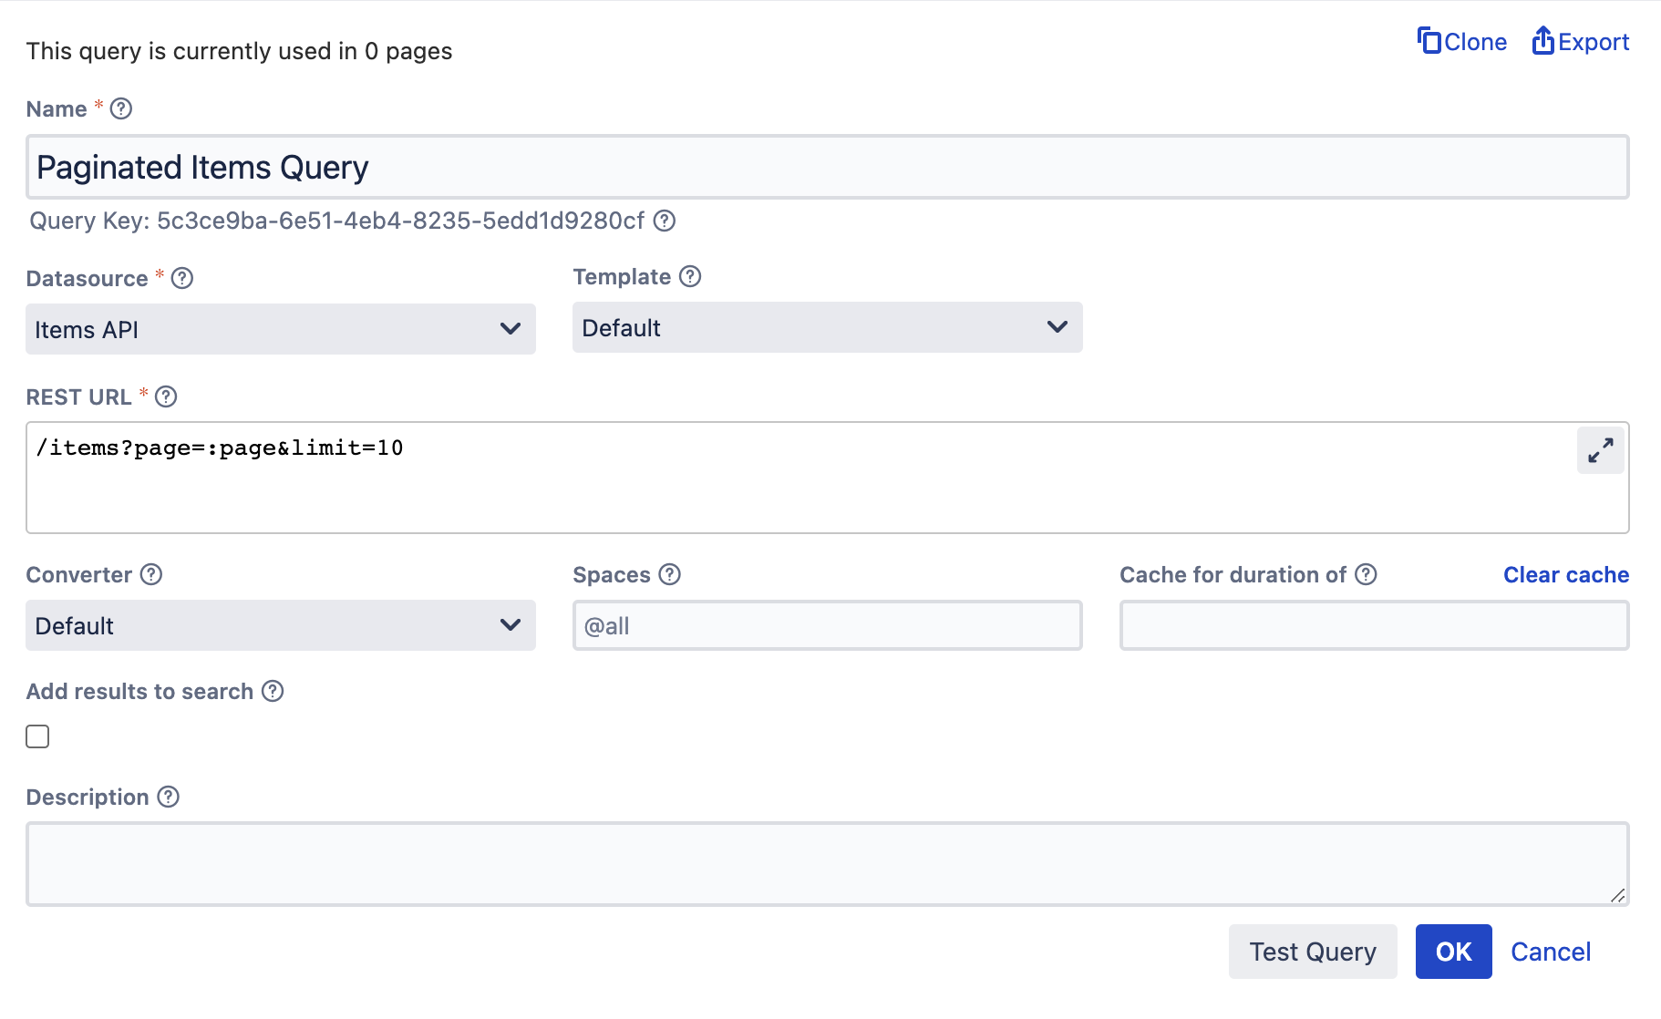Screen dimensions: 1661x1019
Task: Click the cache duration help icon
Action: (x=1366, y=574)
